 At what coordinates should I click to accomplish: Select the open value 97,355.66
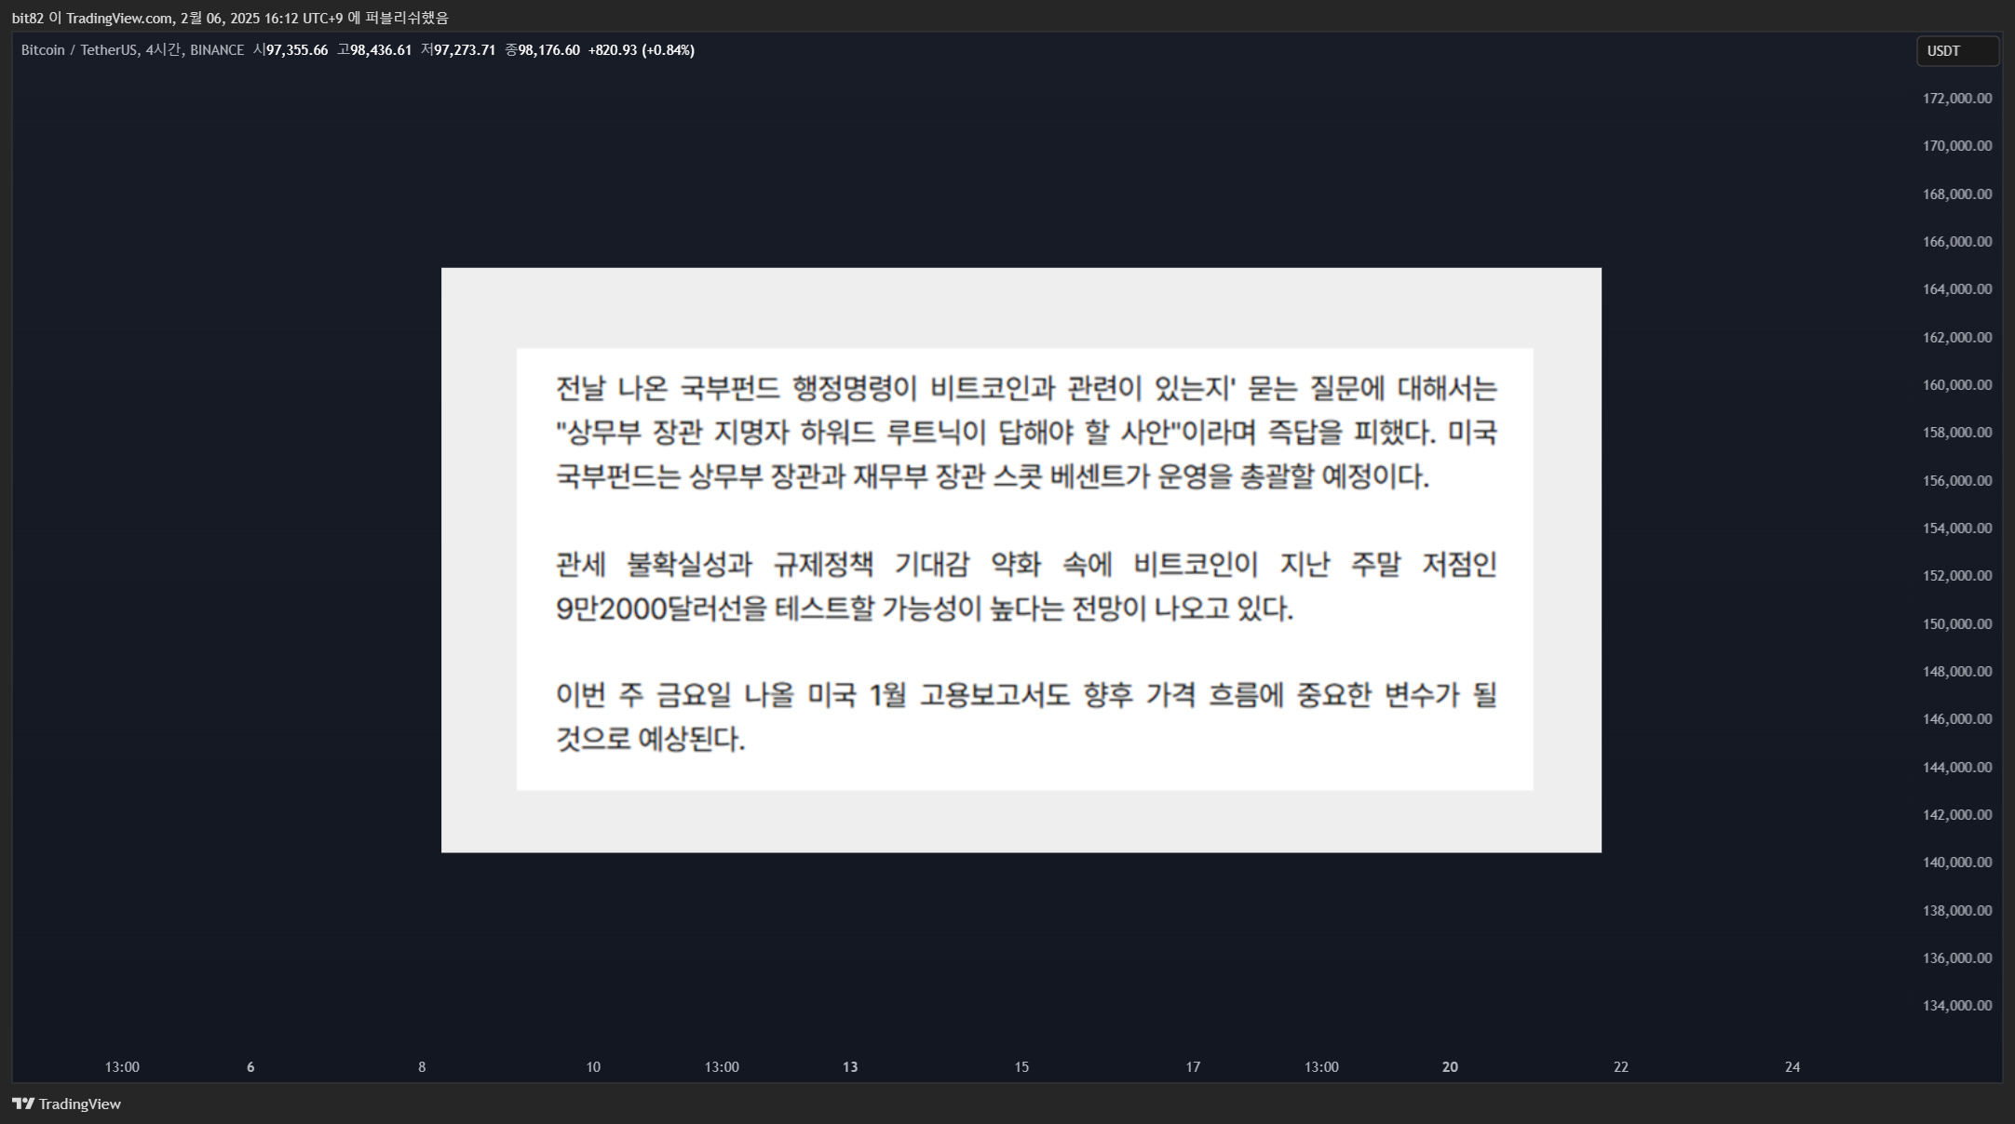click(x=297, y=50)
